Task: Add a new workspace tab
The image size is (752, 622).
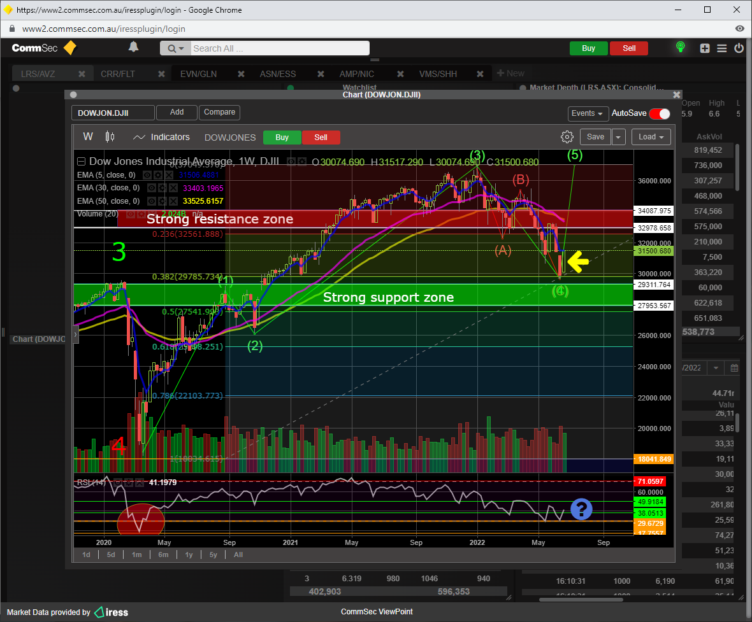Action: 510,73
